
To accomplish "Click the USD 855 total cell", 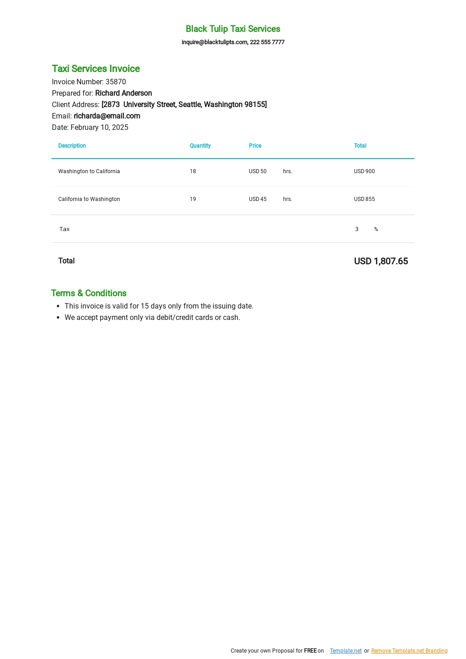I will click(x=365, y=199).
